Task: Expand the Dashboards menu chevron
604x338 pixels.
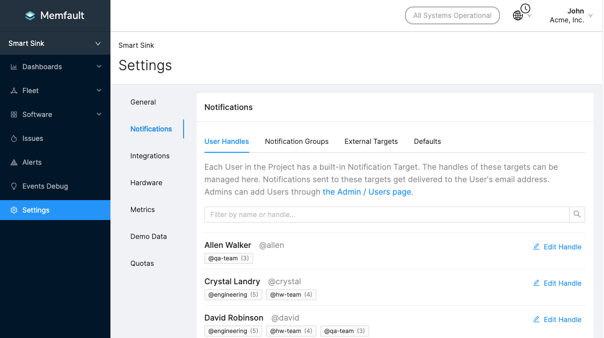Action: 99,67
